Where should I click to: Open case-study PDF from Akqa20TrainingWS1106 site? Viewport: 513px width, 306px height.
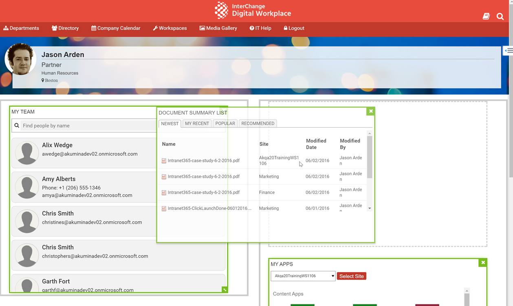(x=204, y=161)
